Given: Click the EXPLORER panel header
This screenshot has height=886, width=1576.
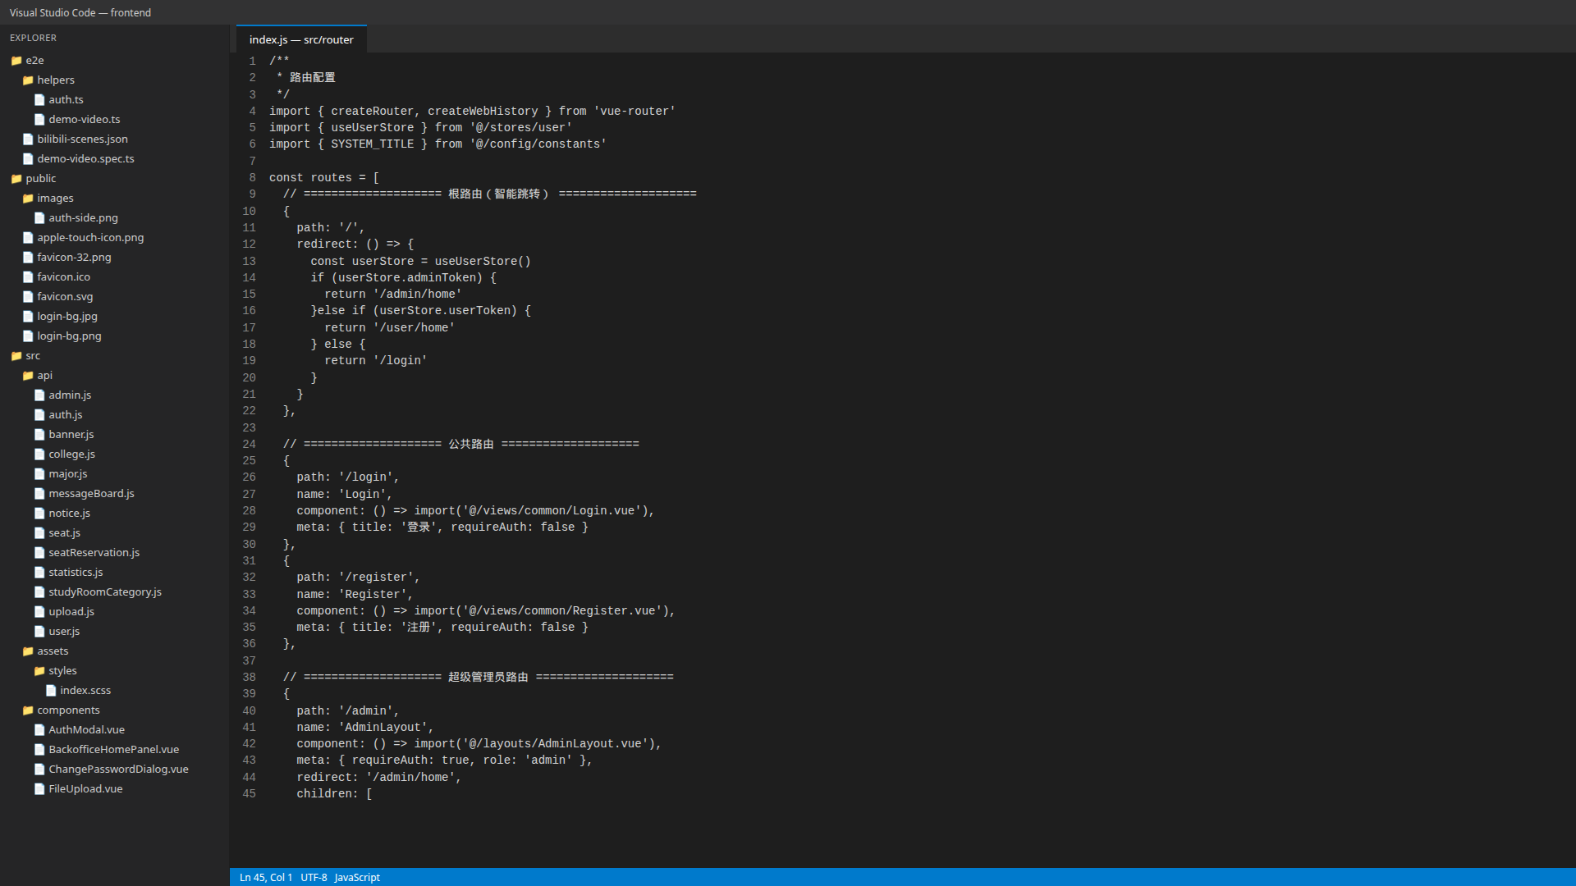Looking at the screenshot, I should pos(34,38).
